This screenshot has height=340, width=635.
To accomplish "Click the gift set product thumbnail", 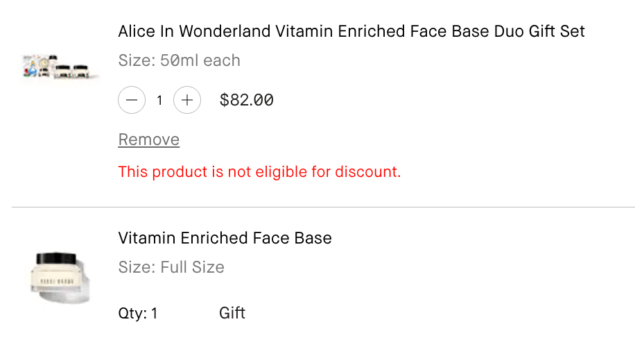I will pos(60,67).
